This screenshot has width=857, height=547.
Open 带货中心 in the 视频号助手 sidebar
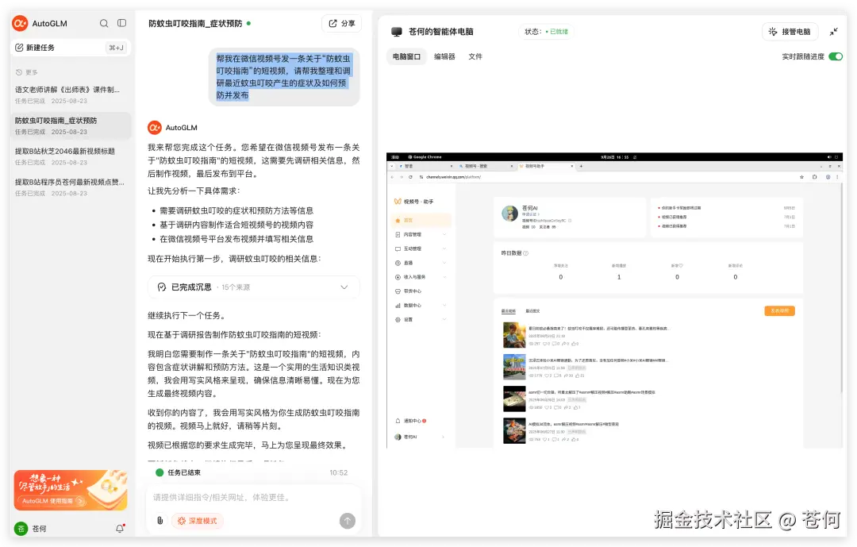pyautogui.click(x=422, y=291)
